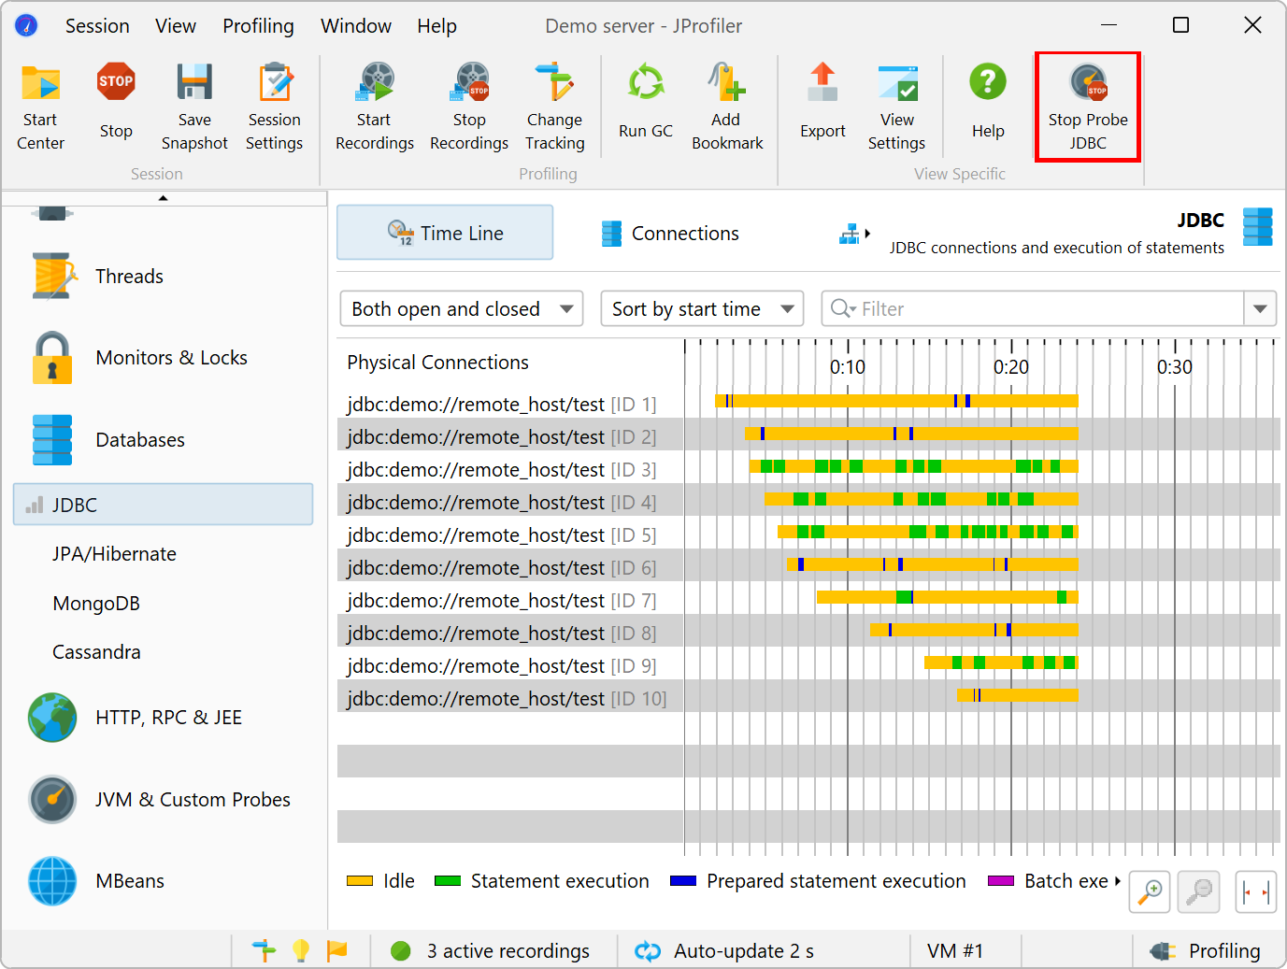Select JDBC in the sidebar

coord(163,505)
